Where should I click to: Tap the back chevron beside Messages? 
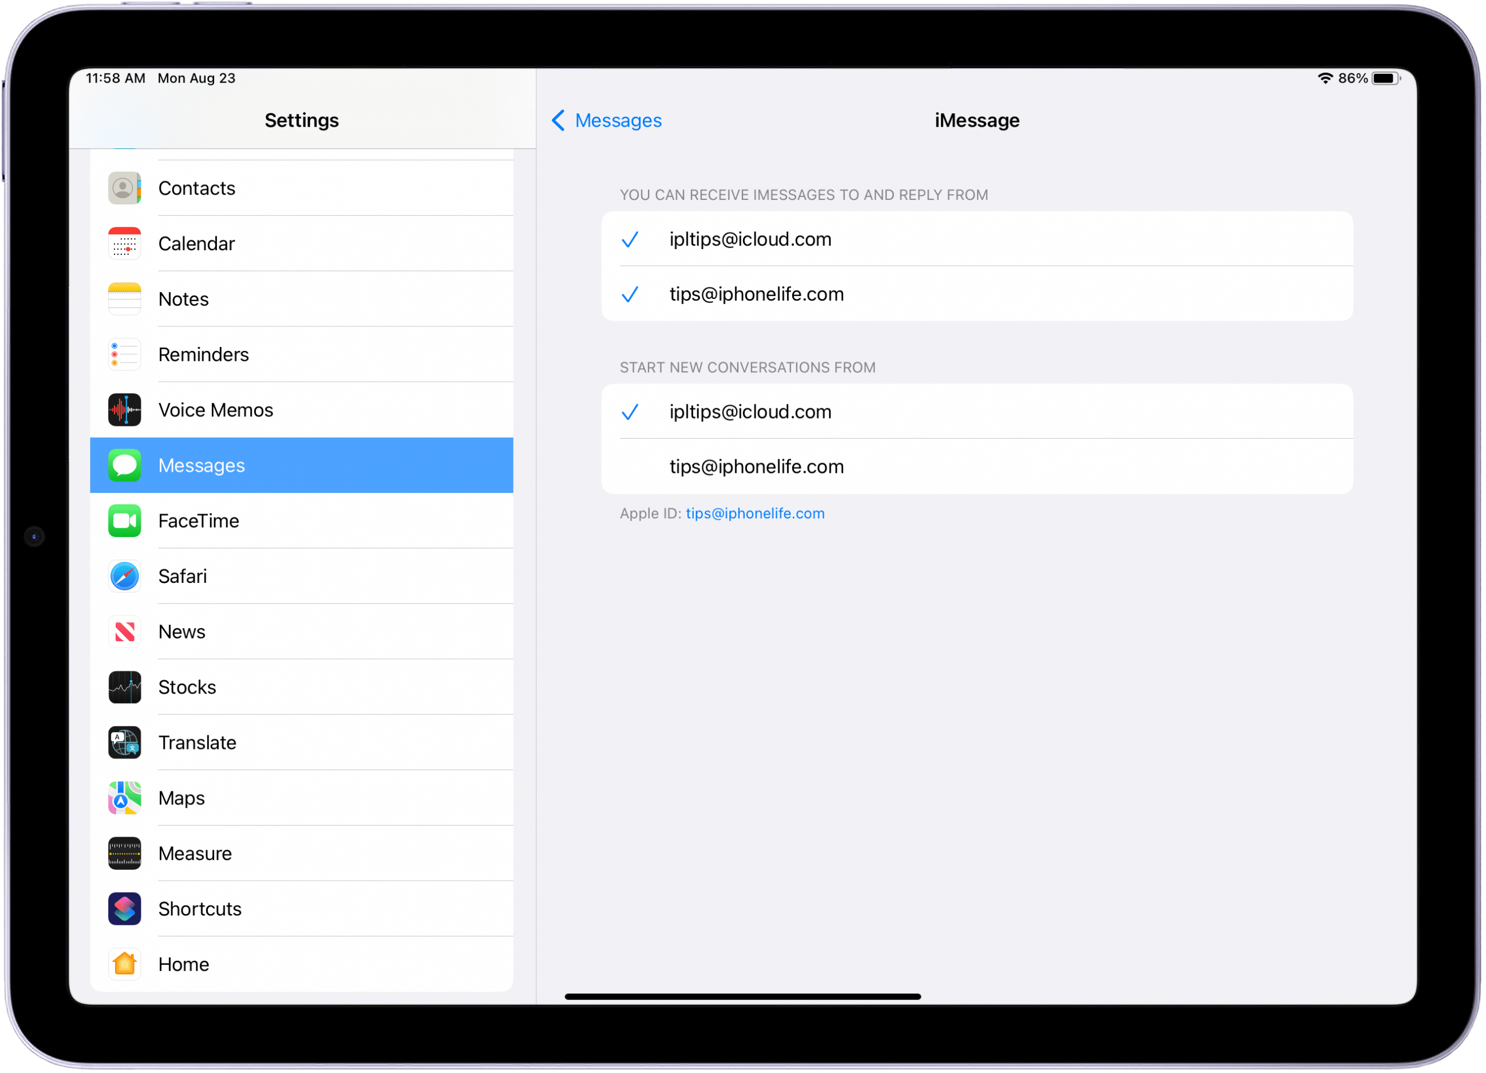[559, 121]
